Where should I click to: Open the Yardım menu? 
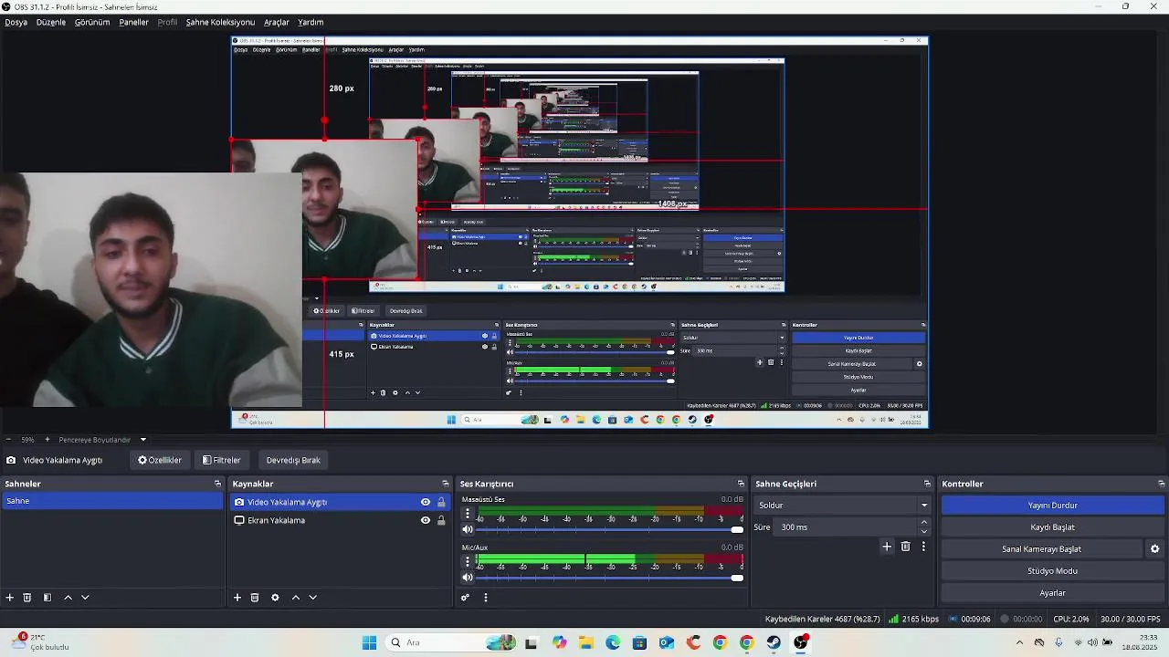[x=311, y=22]
